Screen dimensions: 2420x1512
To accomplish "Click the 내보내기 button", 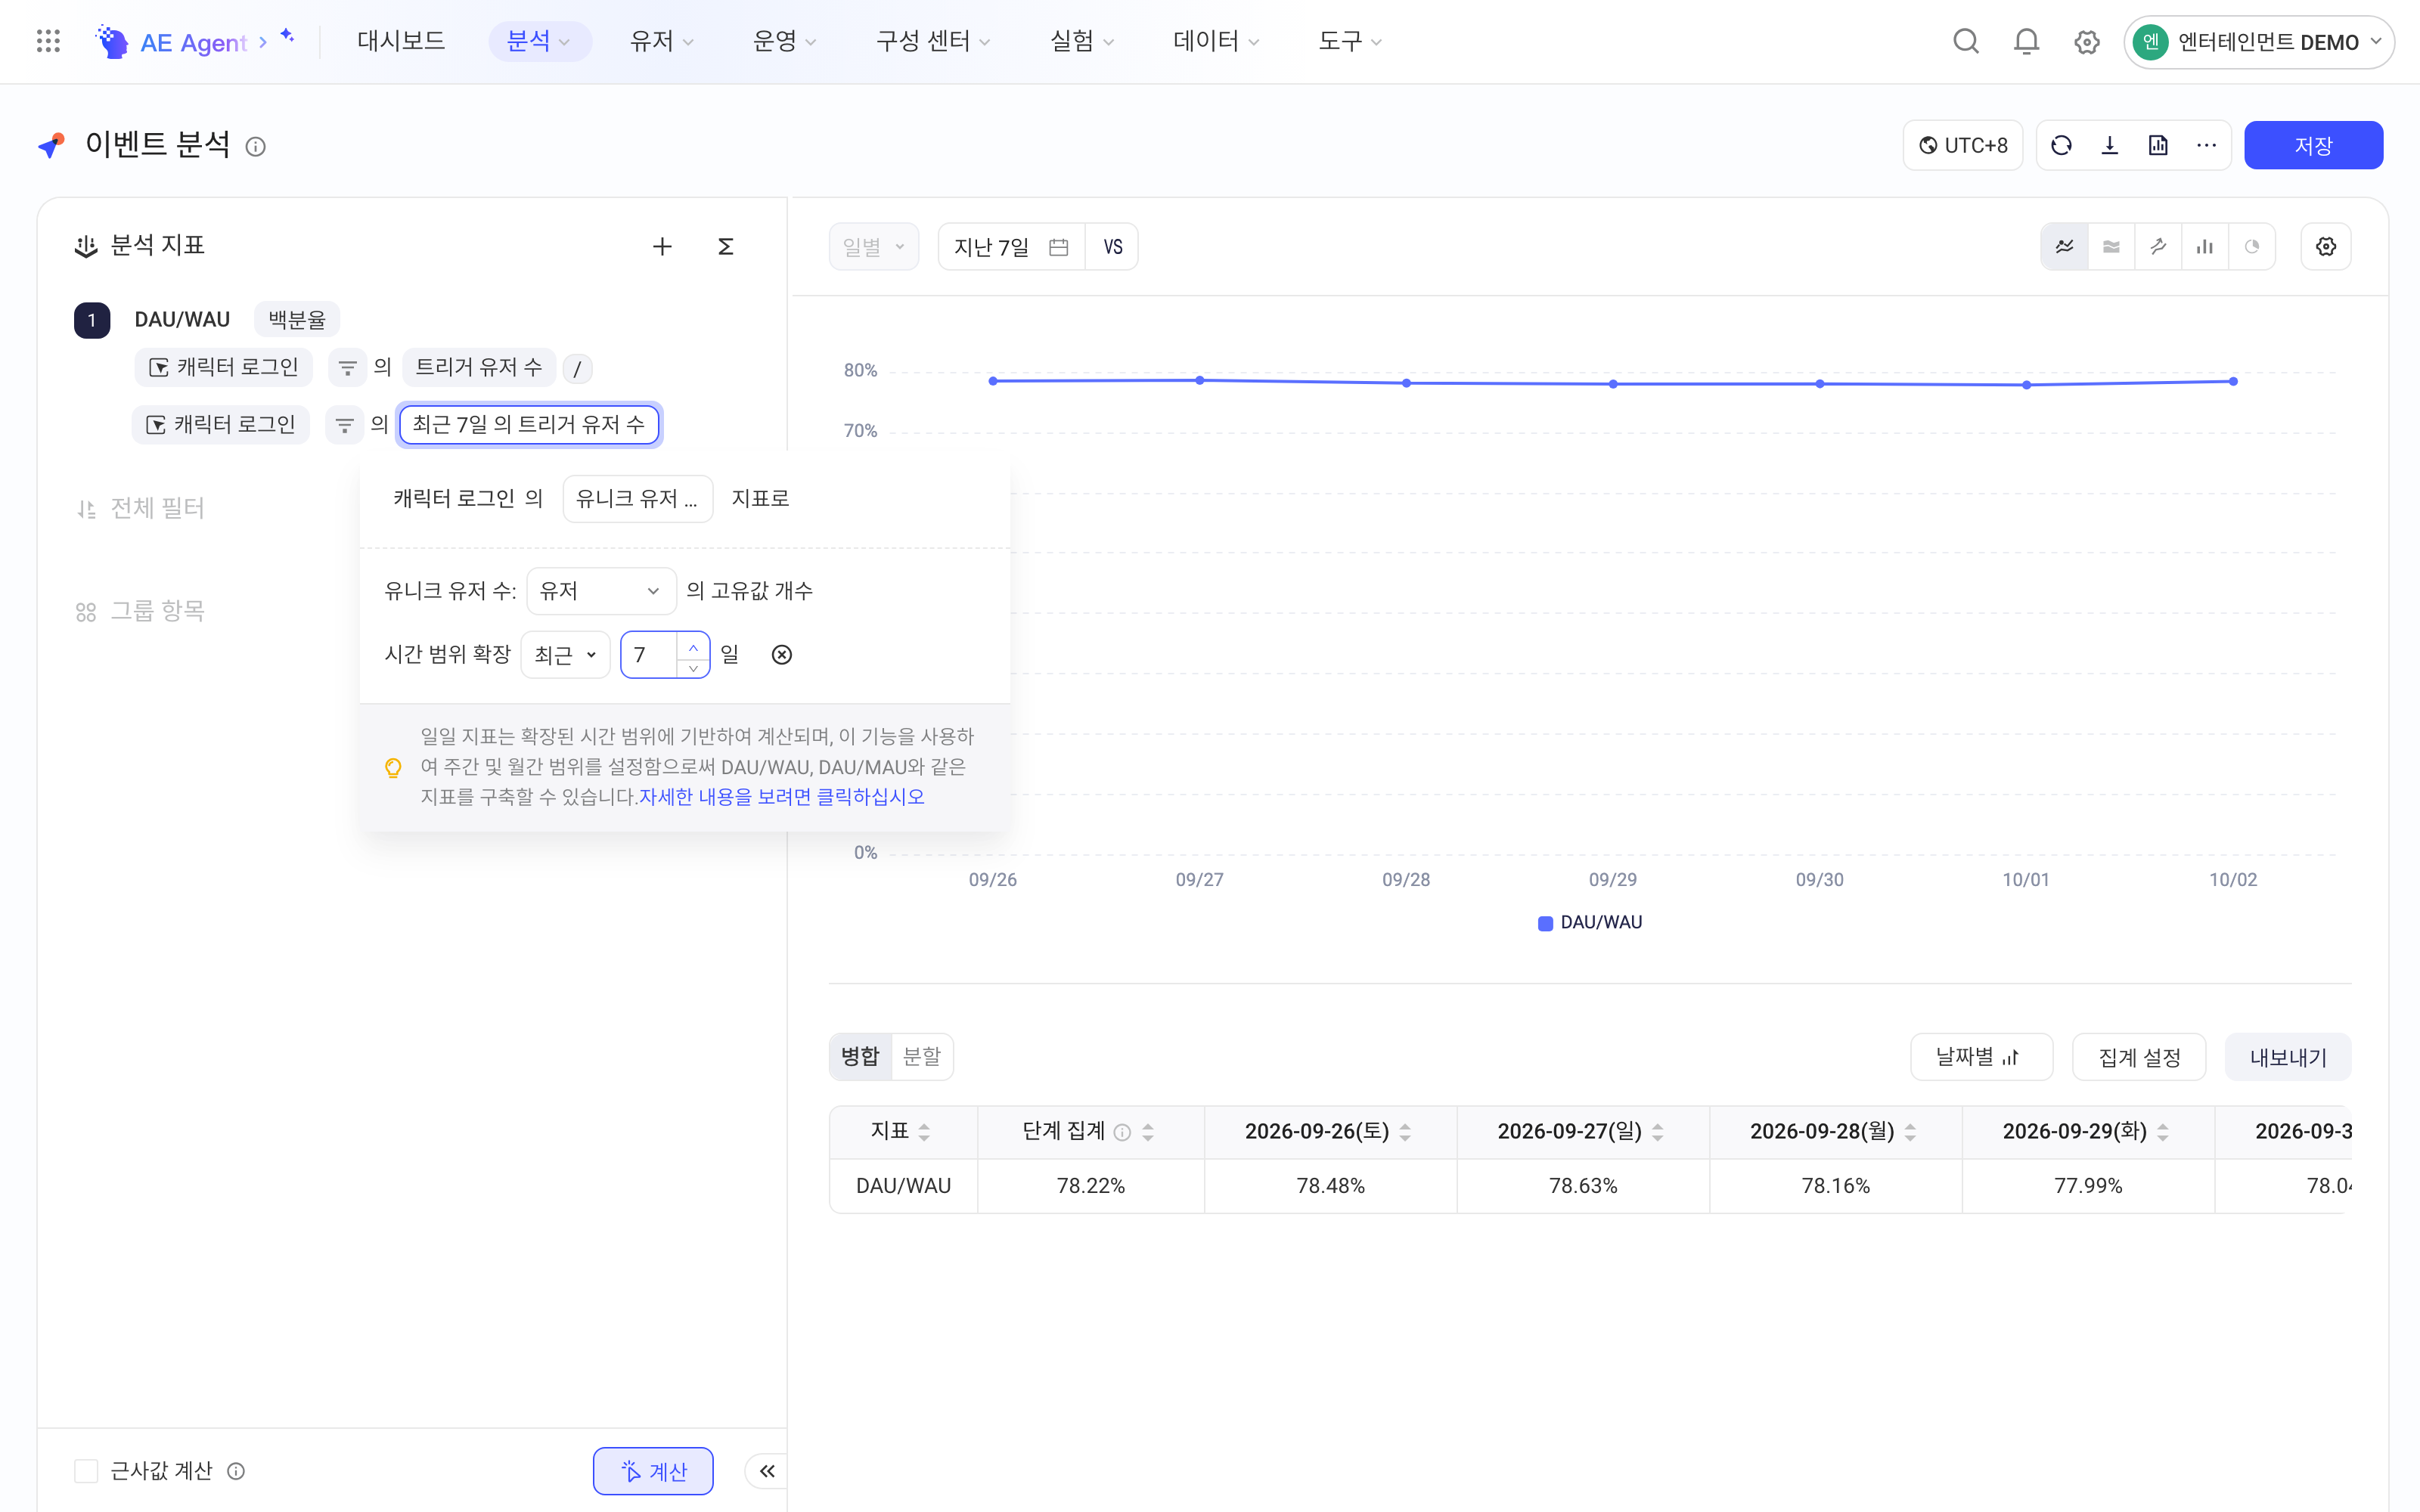I will (x=2288, y=1058).
